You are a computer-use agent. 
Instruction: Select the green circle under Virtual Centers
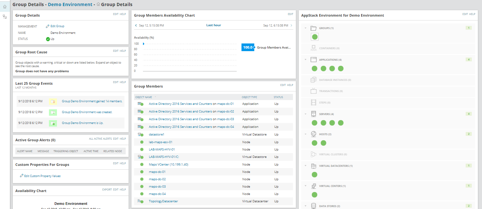[314, 195]
